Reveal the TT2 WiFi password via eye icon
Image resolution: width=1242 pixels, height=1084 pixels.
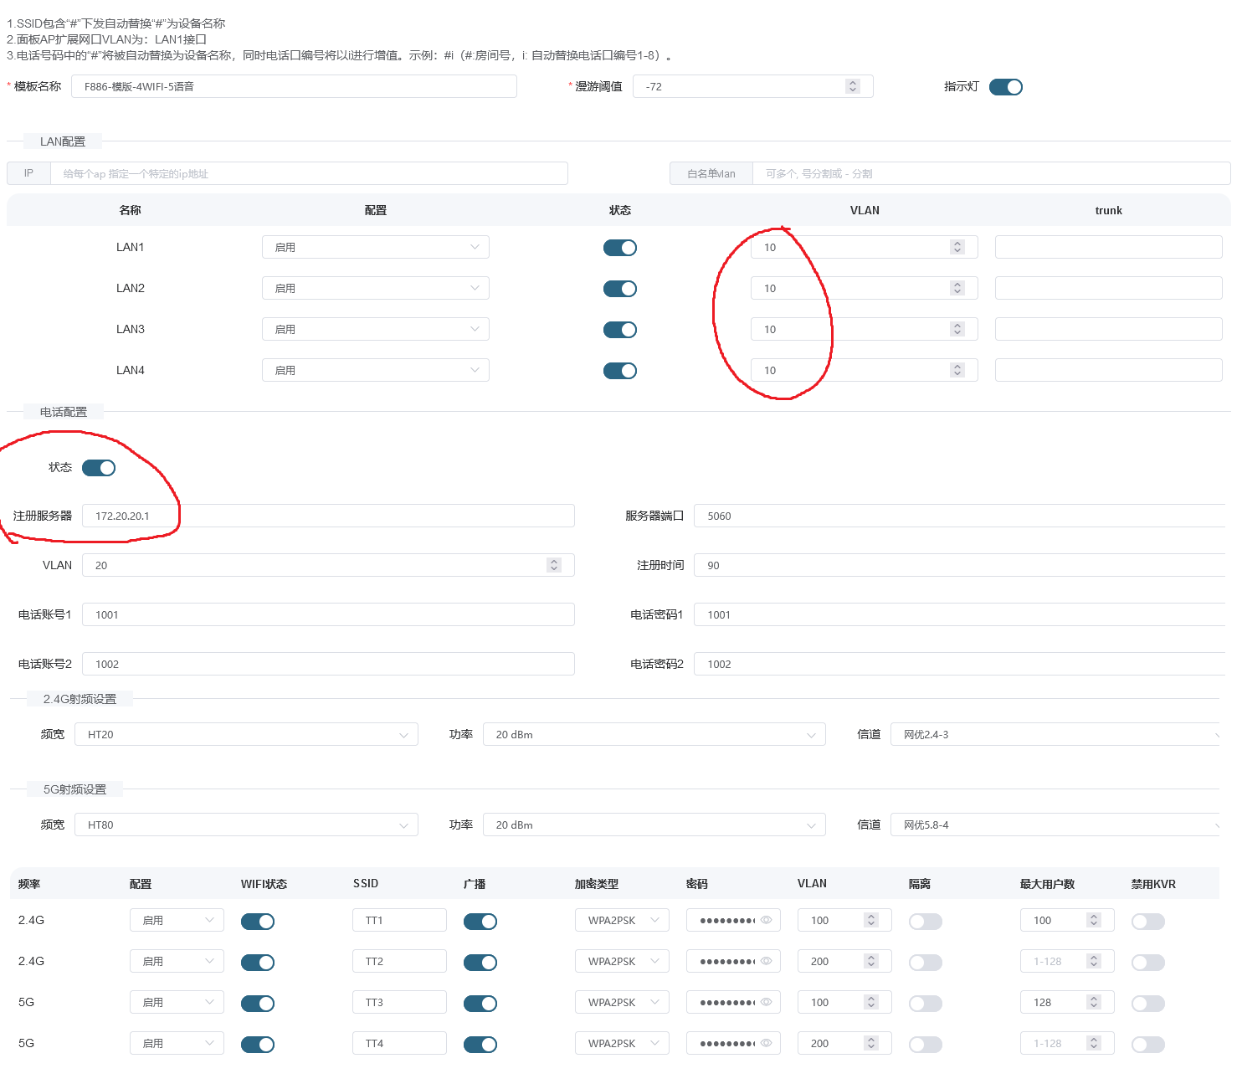pyautogui.click(x=766, y=961)
